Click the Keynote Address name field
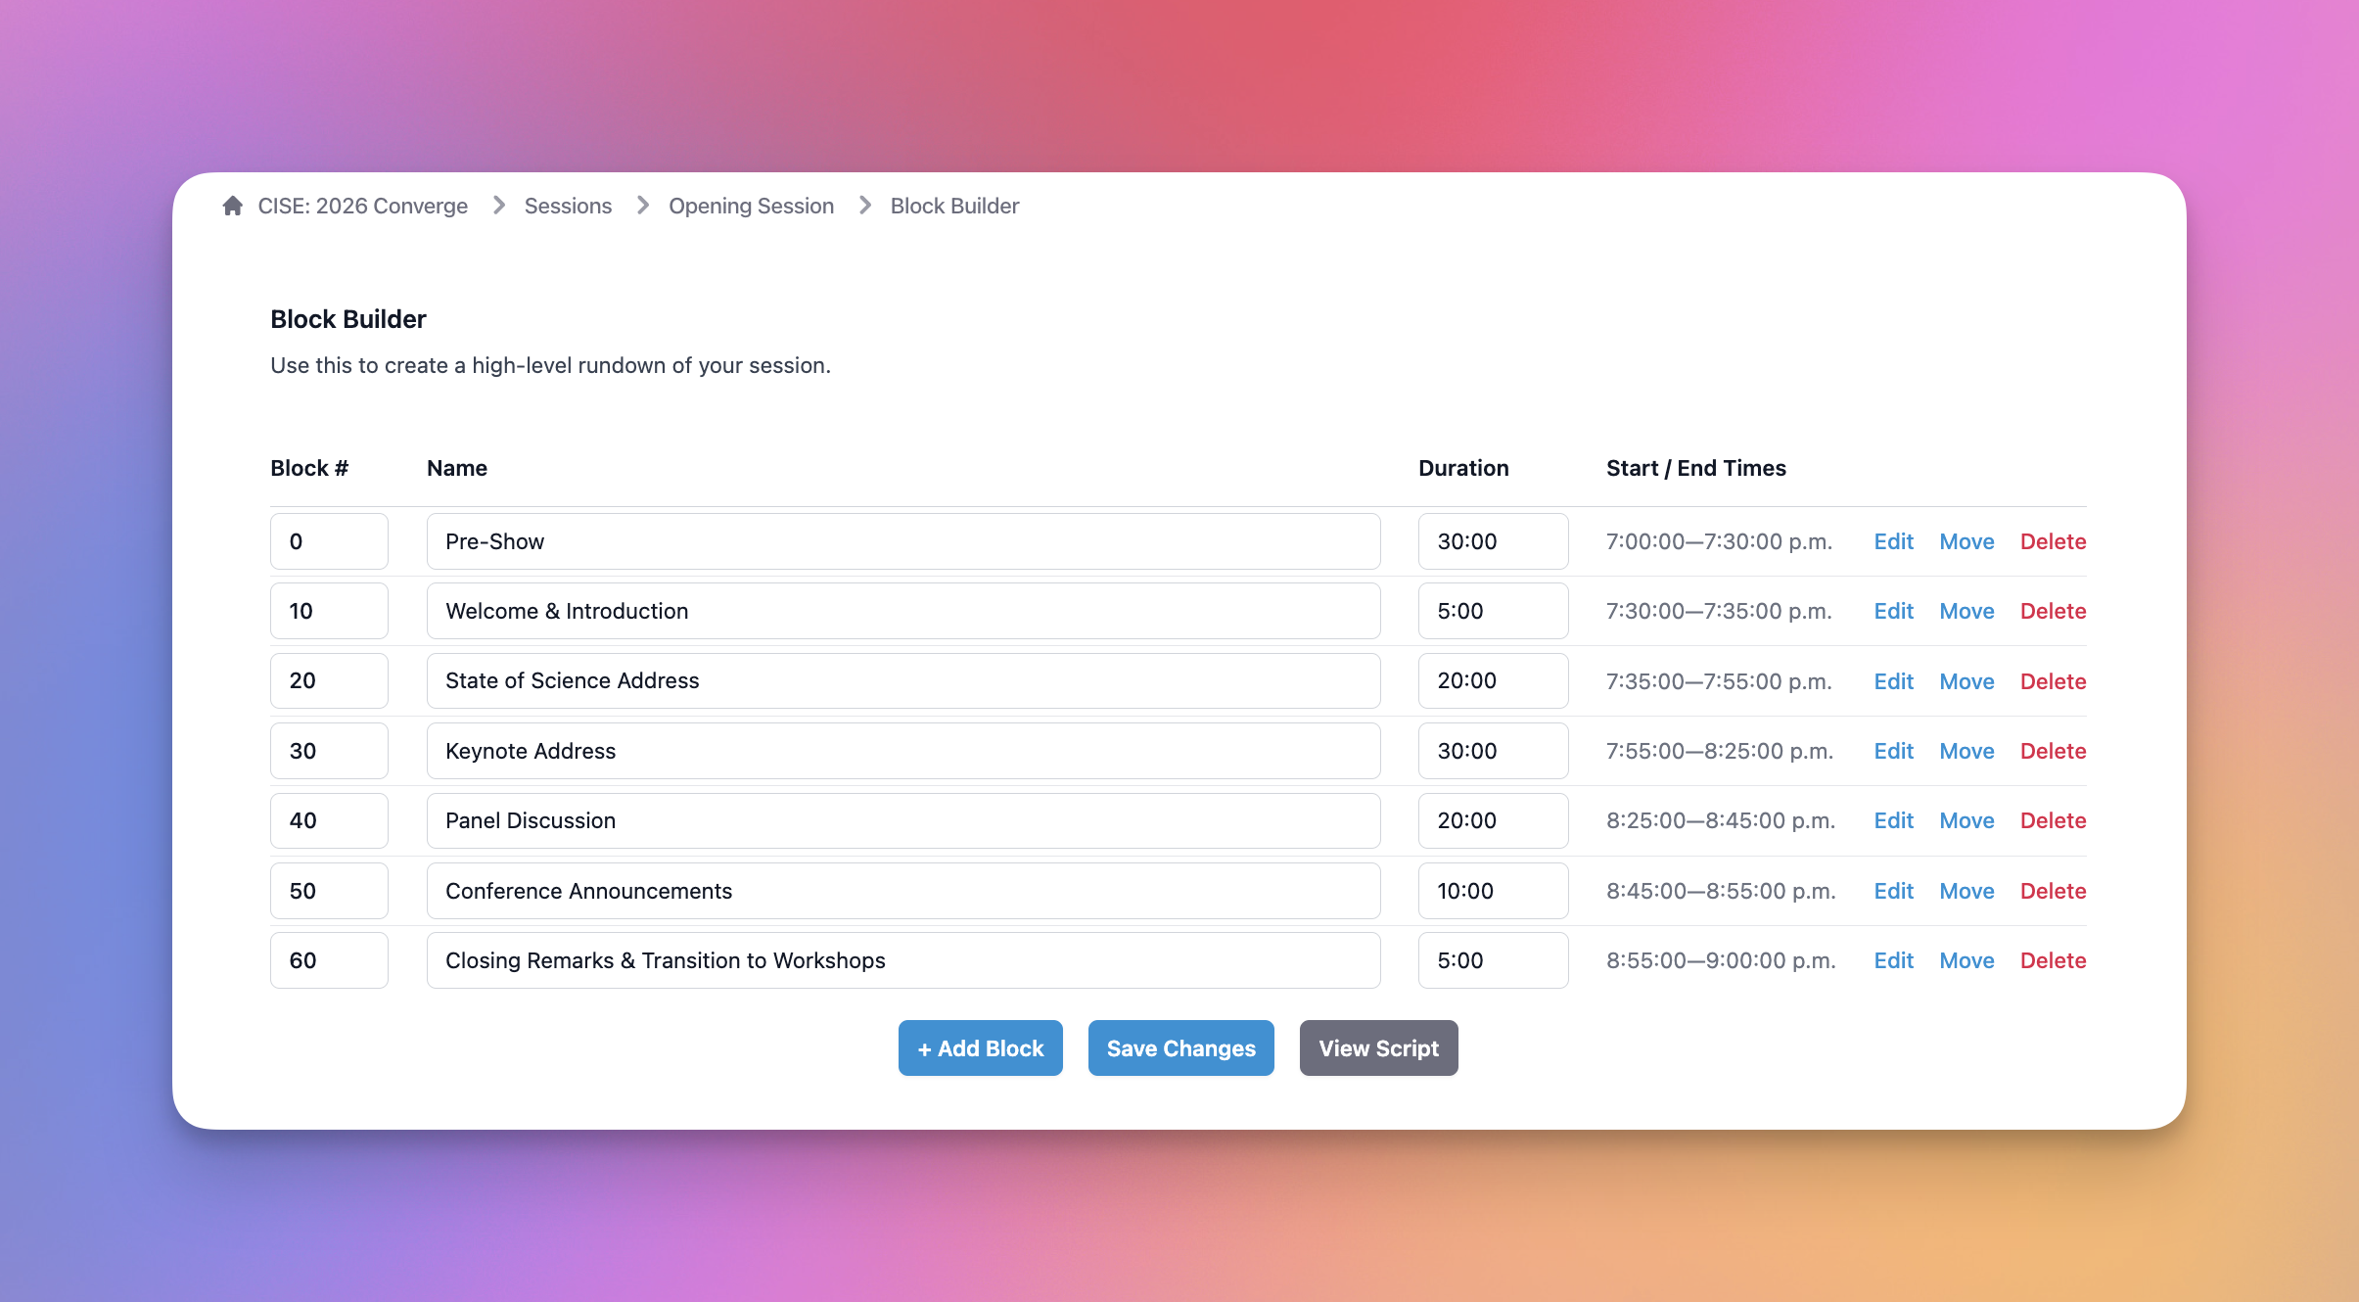 pos(902,751)
